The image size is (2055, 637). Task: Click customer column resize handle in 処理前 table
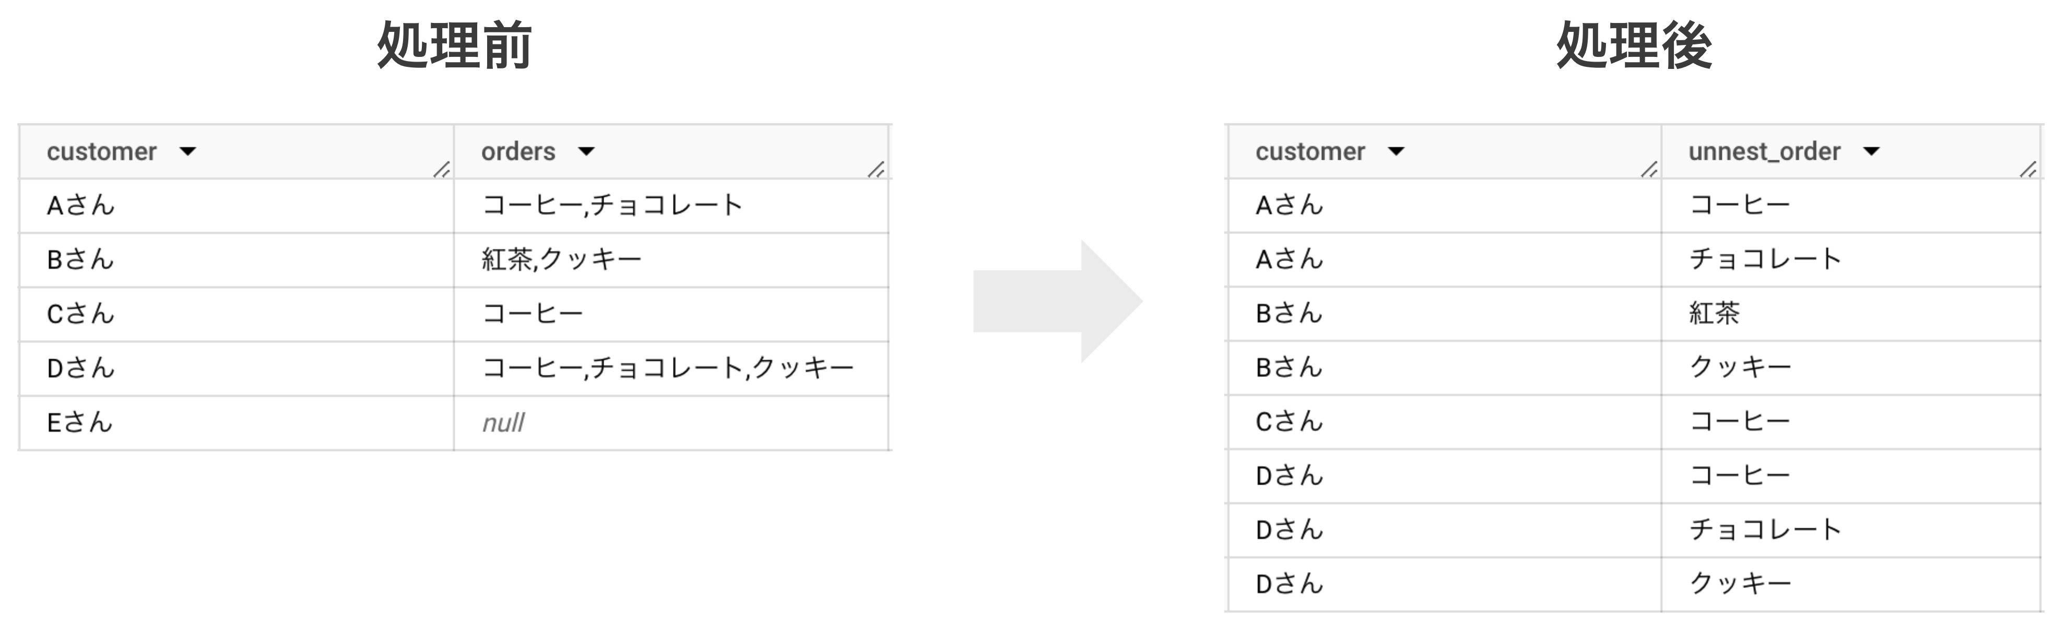[442, 169]
